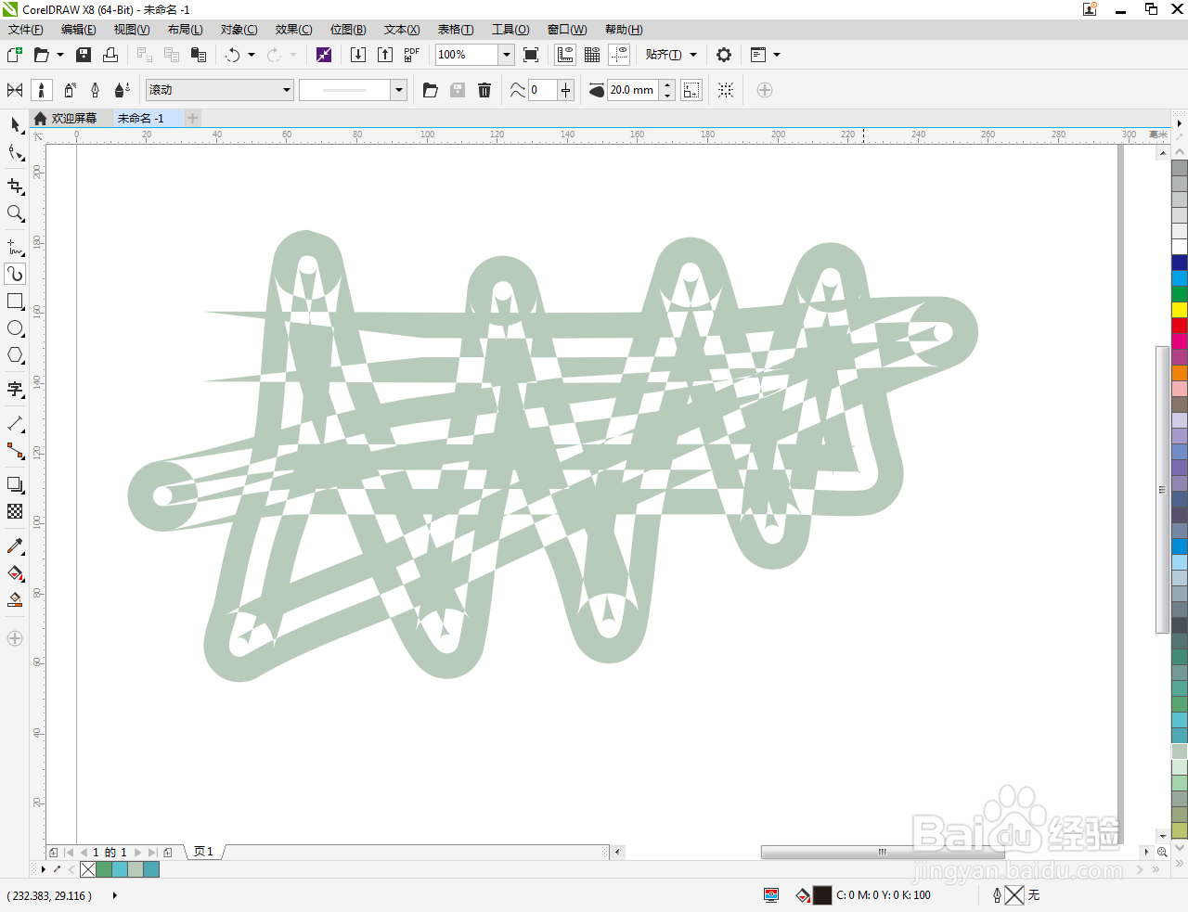
Task: Click the yellow color swatch in palette
Action: (1180, 310)
